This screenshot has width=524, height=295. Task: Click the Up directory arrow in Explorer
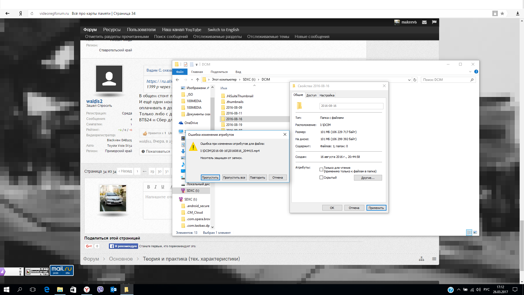coord(198,80)
